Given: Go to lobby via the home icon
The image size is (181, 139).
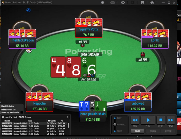Looking at the screenshot, I should coord(152,3).
